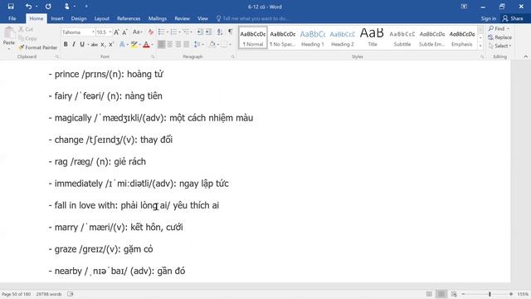Click the Paste clipboard icon
The height and width of the screenshot is (299, 531).
tap(9, 33)
